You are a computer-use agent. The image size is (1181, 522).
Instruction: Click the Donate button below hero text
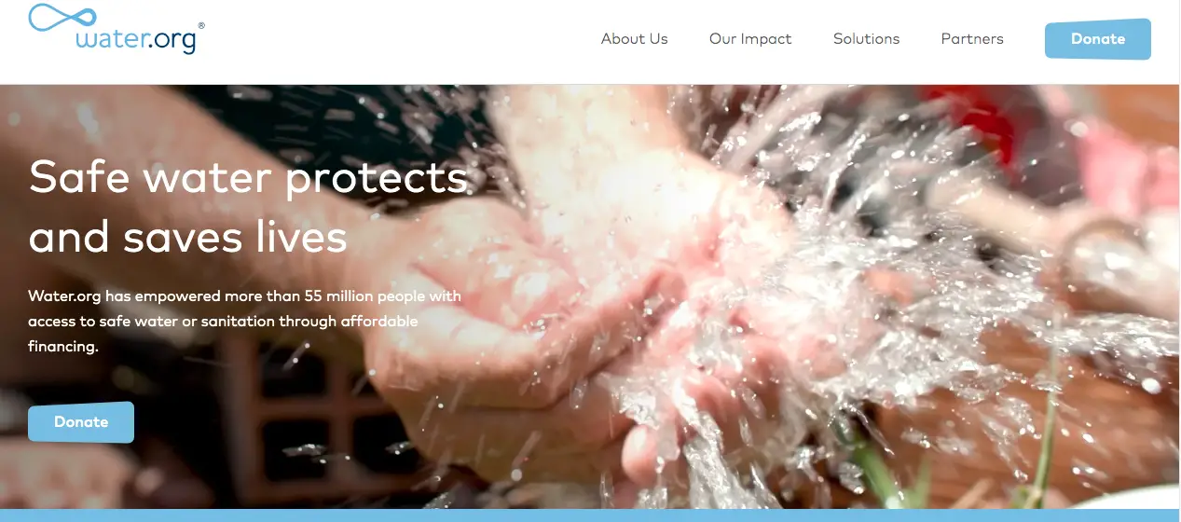pos(81,422)
